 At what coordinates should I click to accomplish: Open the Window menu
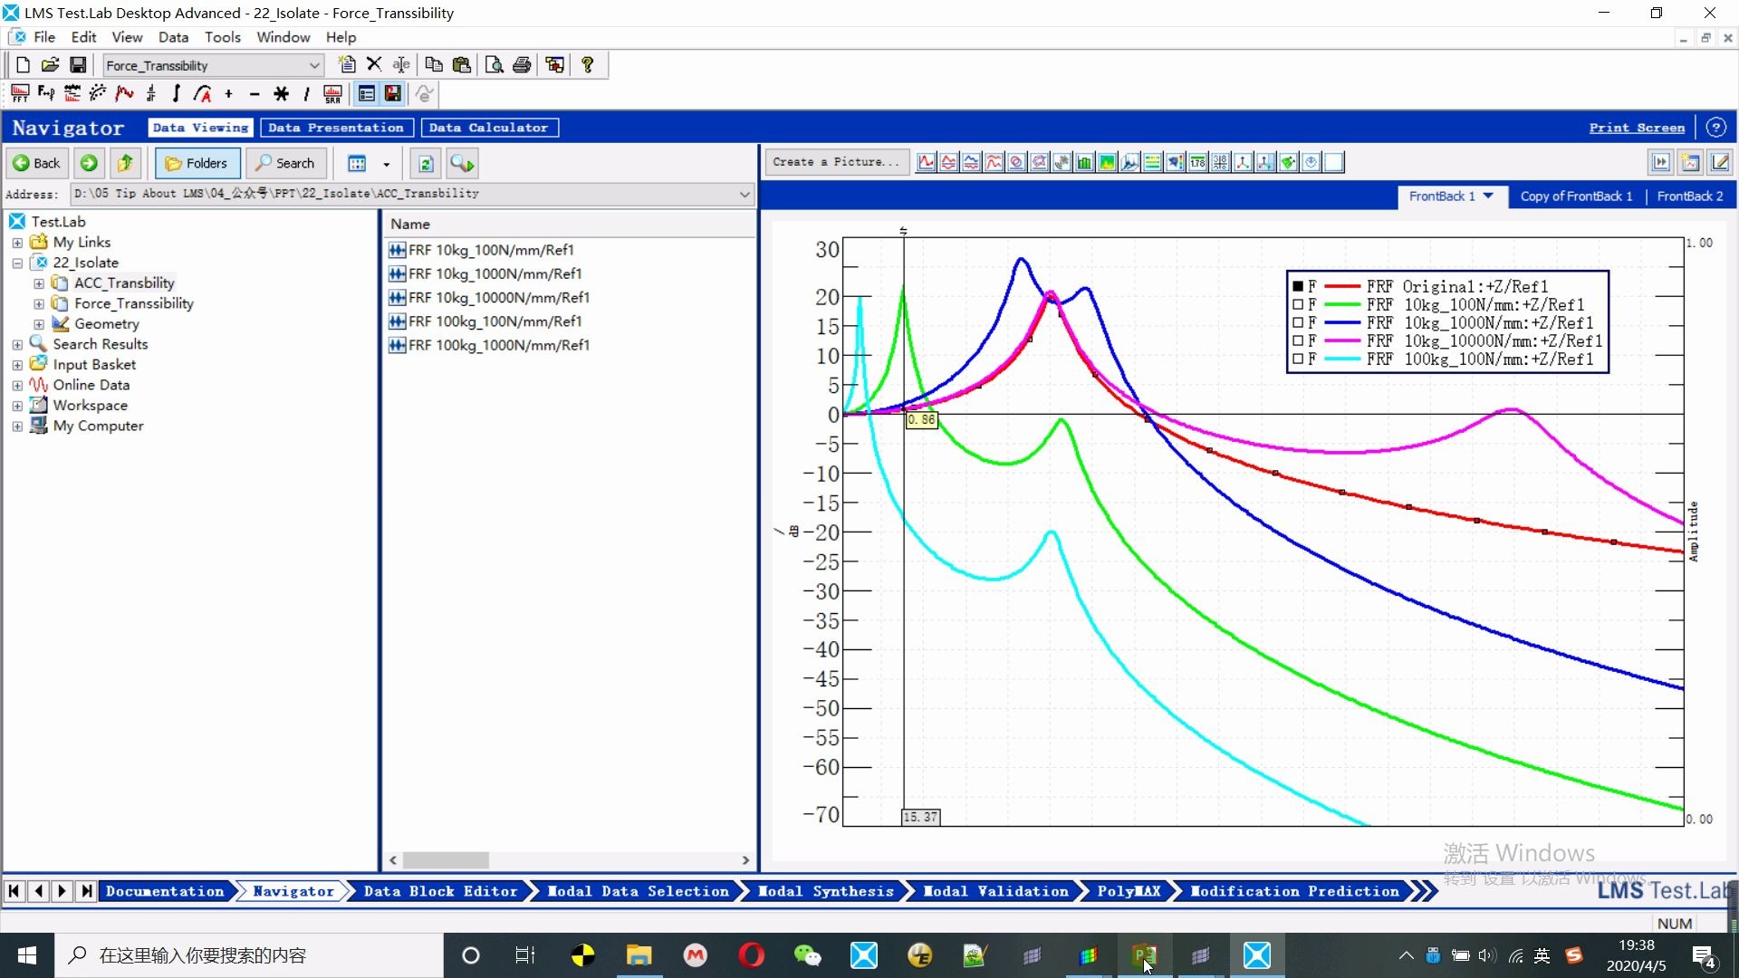(x=283, y=37)
